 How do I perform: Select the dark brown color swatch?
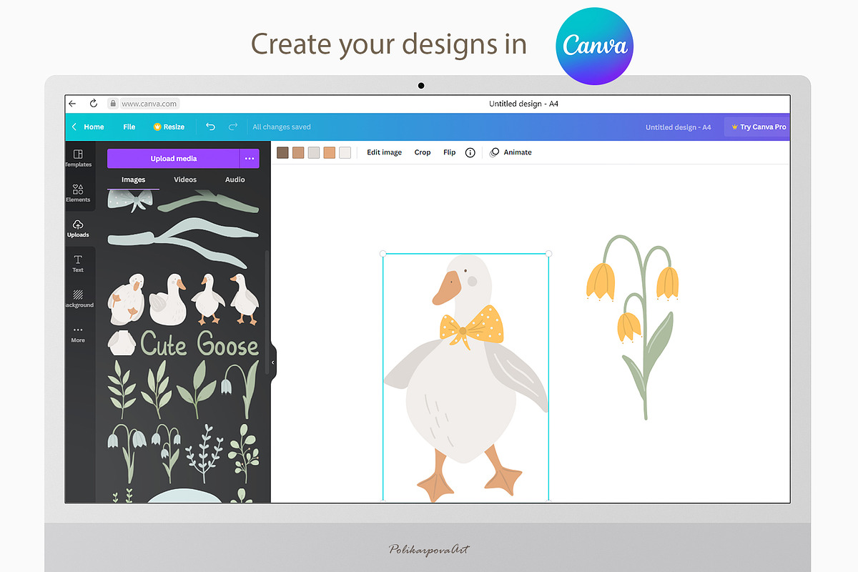tap(282, 152)
